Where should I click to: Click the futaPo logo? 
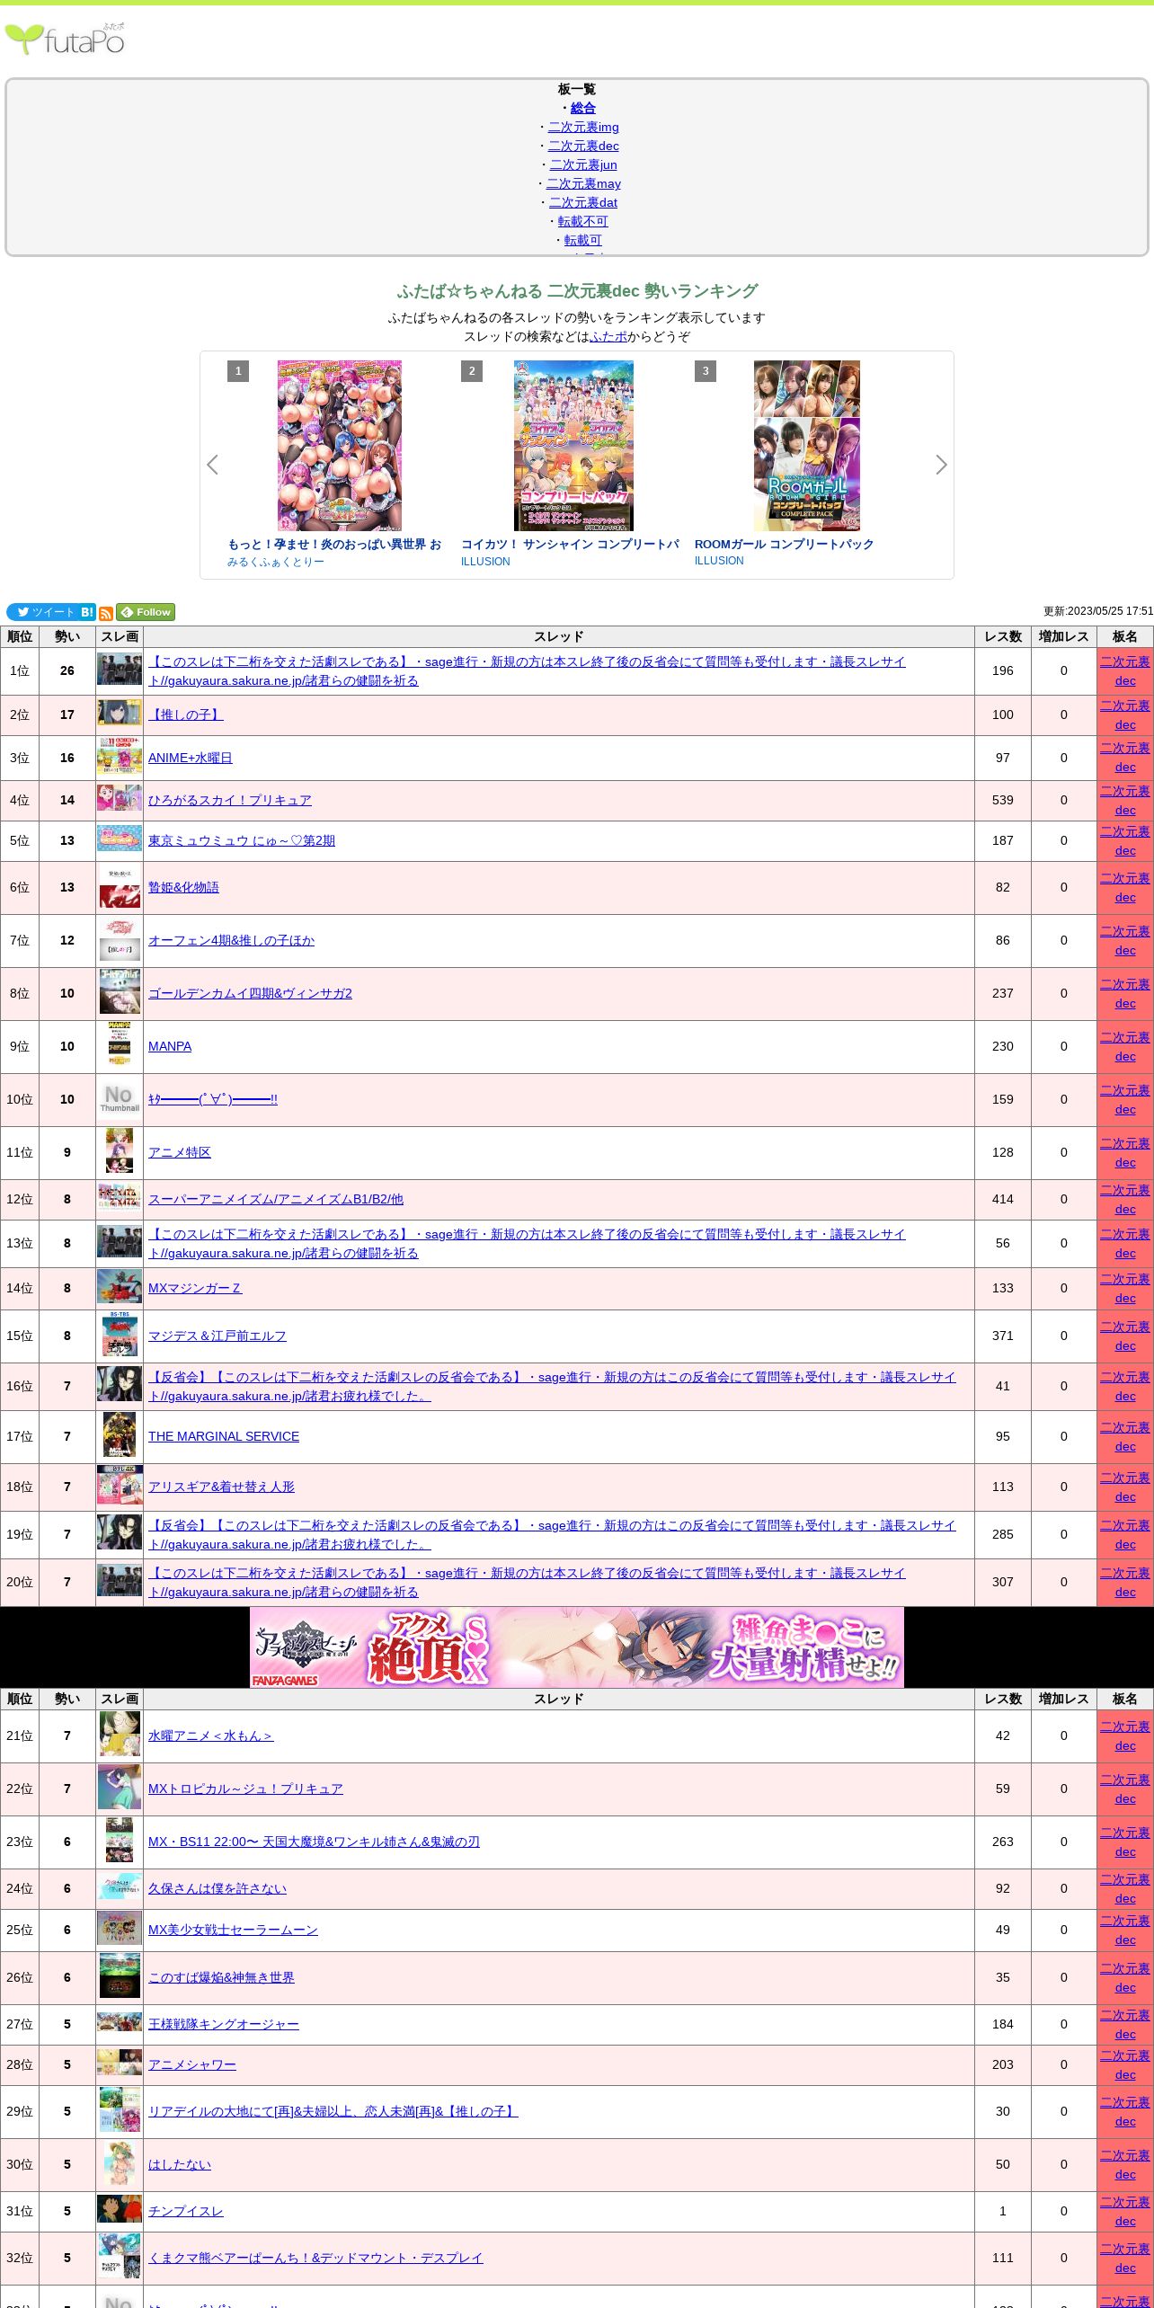click(65, 39)
